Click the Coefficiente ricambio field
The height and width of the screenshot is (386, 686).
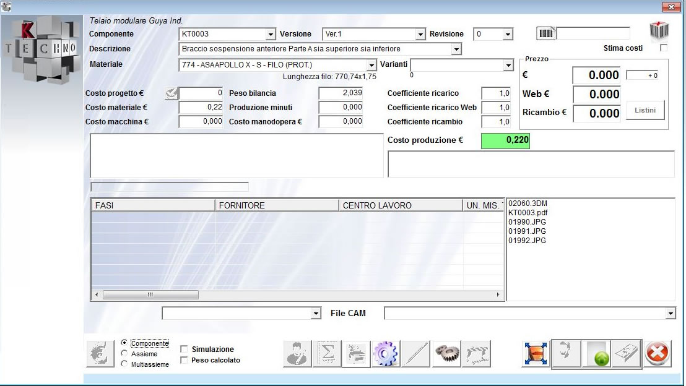click(496, 122)
